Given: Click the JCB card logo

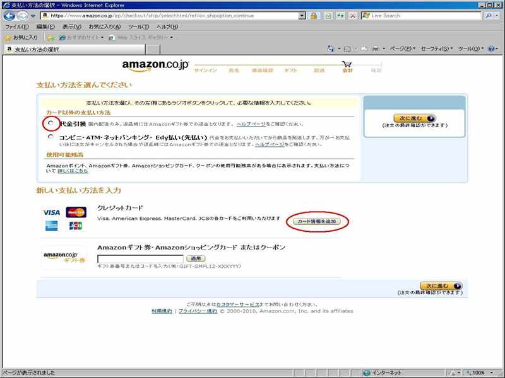Looking at the screenshot, I should tap(76, 226).
